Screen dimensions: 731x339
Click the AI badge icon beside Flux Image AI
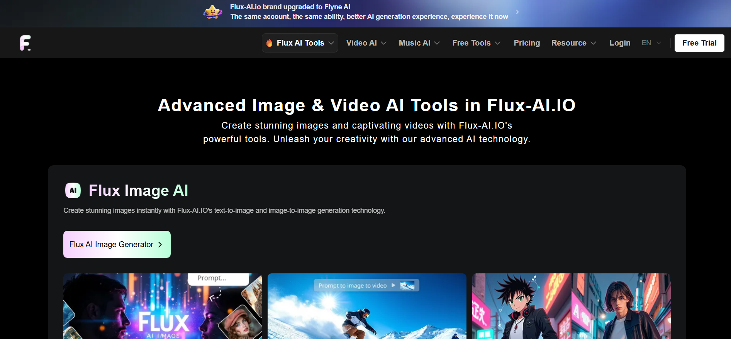point(73,190)
